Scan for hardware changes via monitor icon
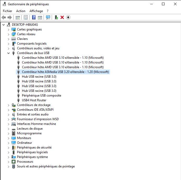Image resolution: width=181 pixels, height=180 pixels. pyautogui.click(x=48, y=18)
